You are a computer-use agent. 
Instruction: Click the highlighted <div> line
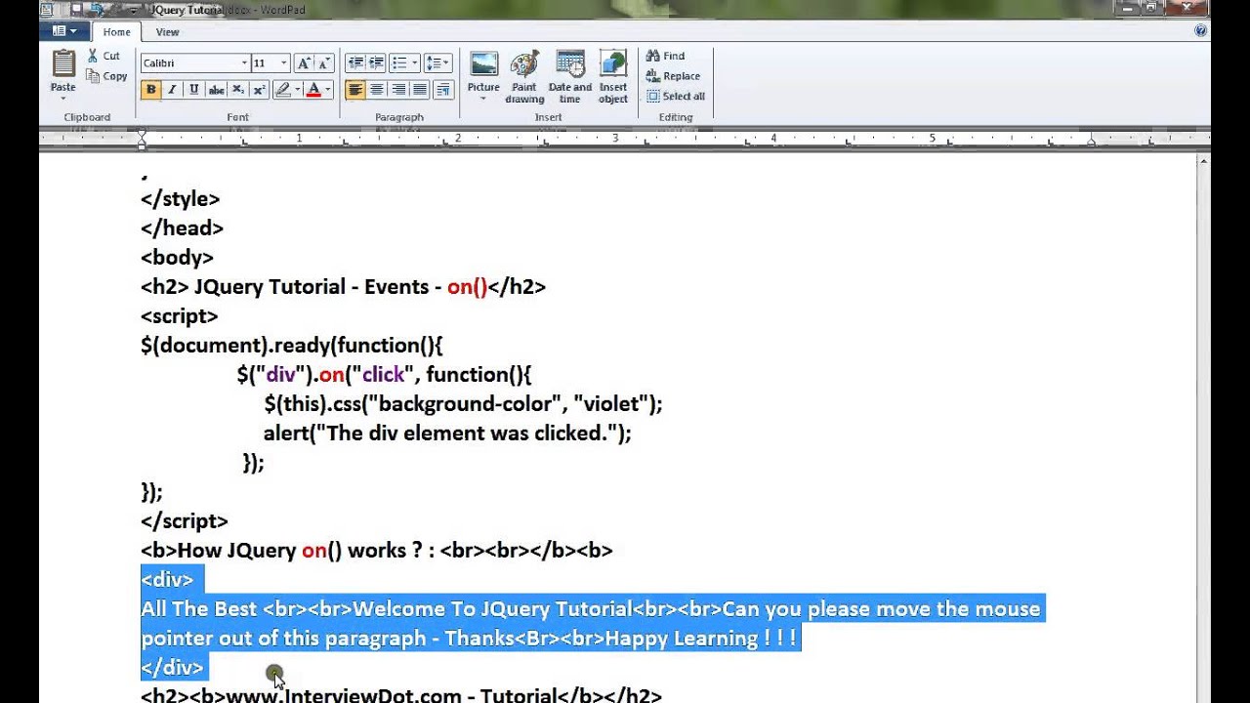point(167,579)
